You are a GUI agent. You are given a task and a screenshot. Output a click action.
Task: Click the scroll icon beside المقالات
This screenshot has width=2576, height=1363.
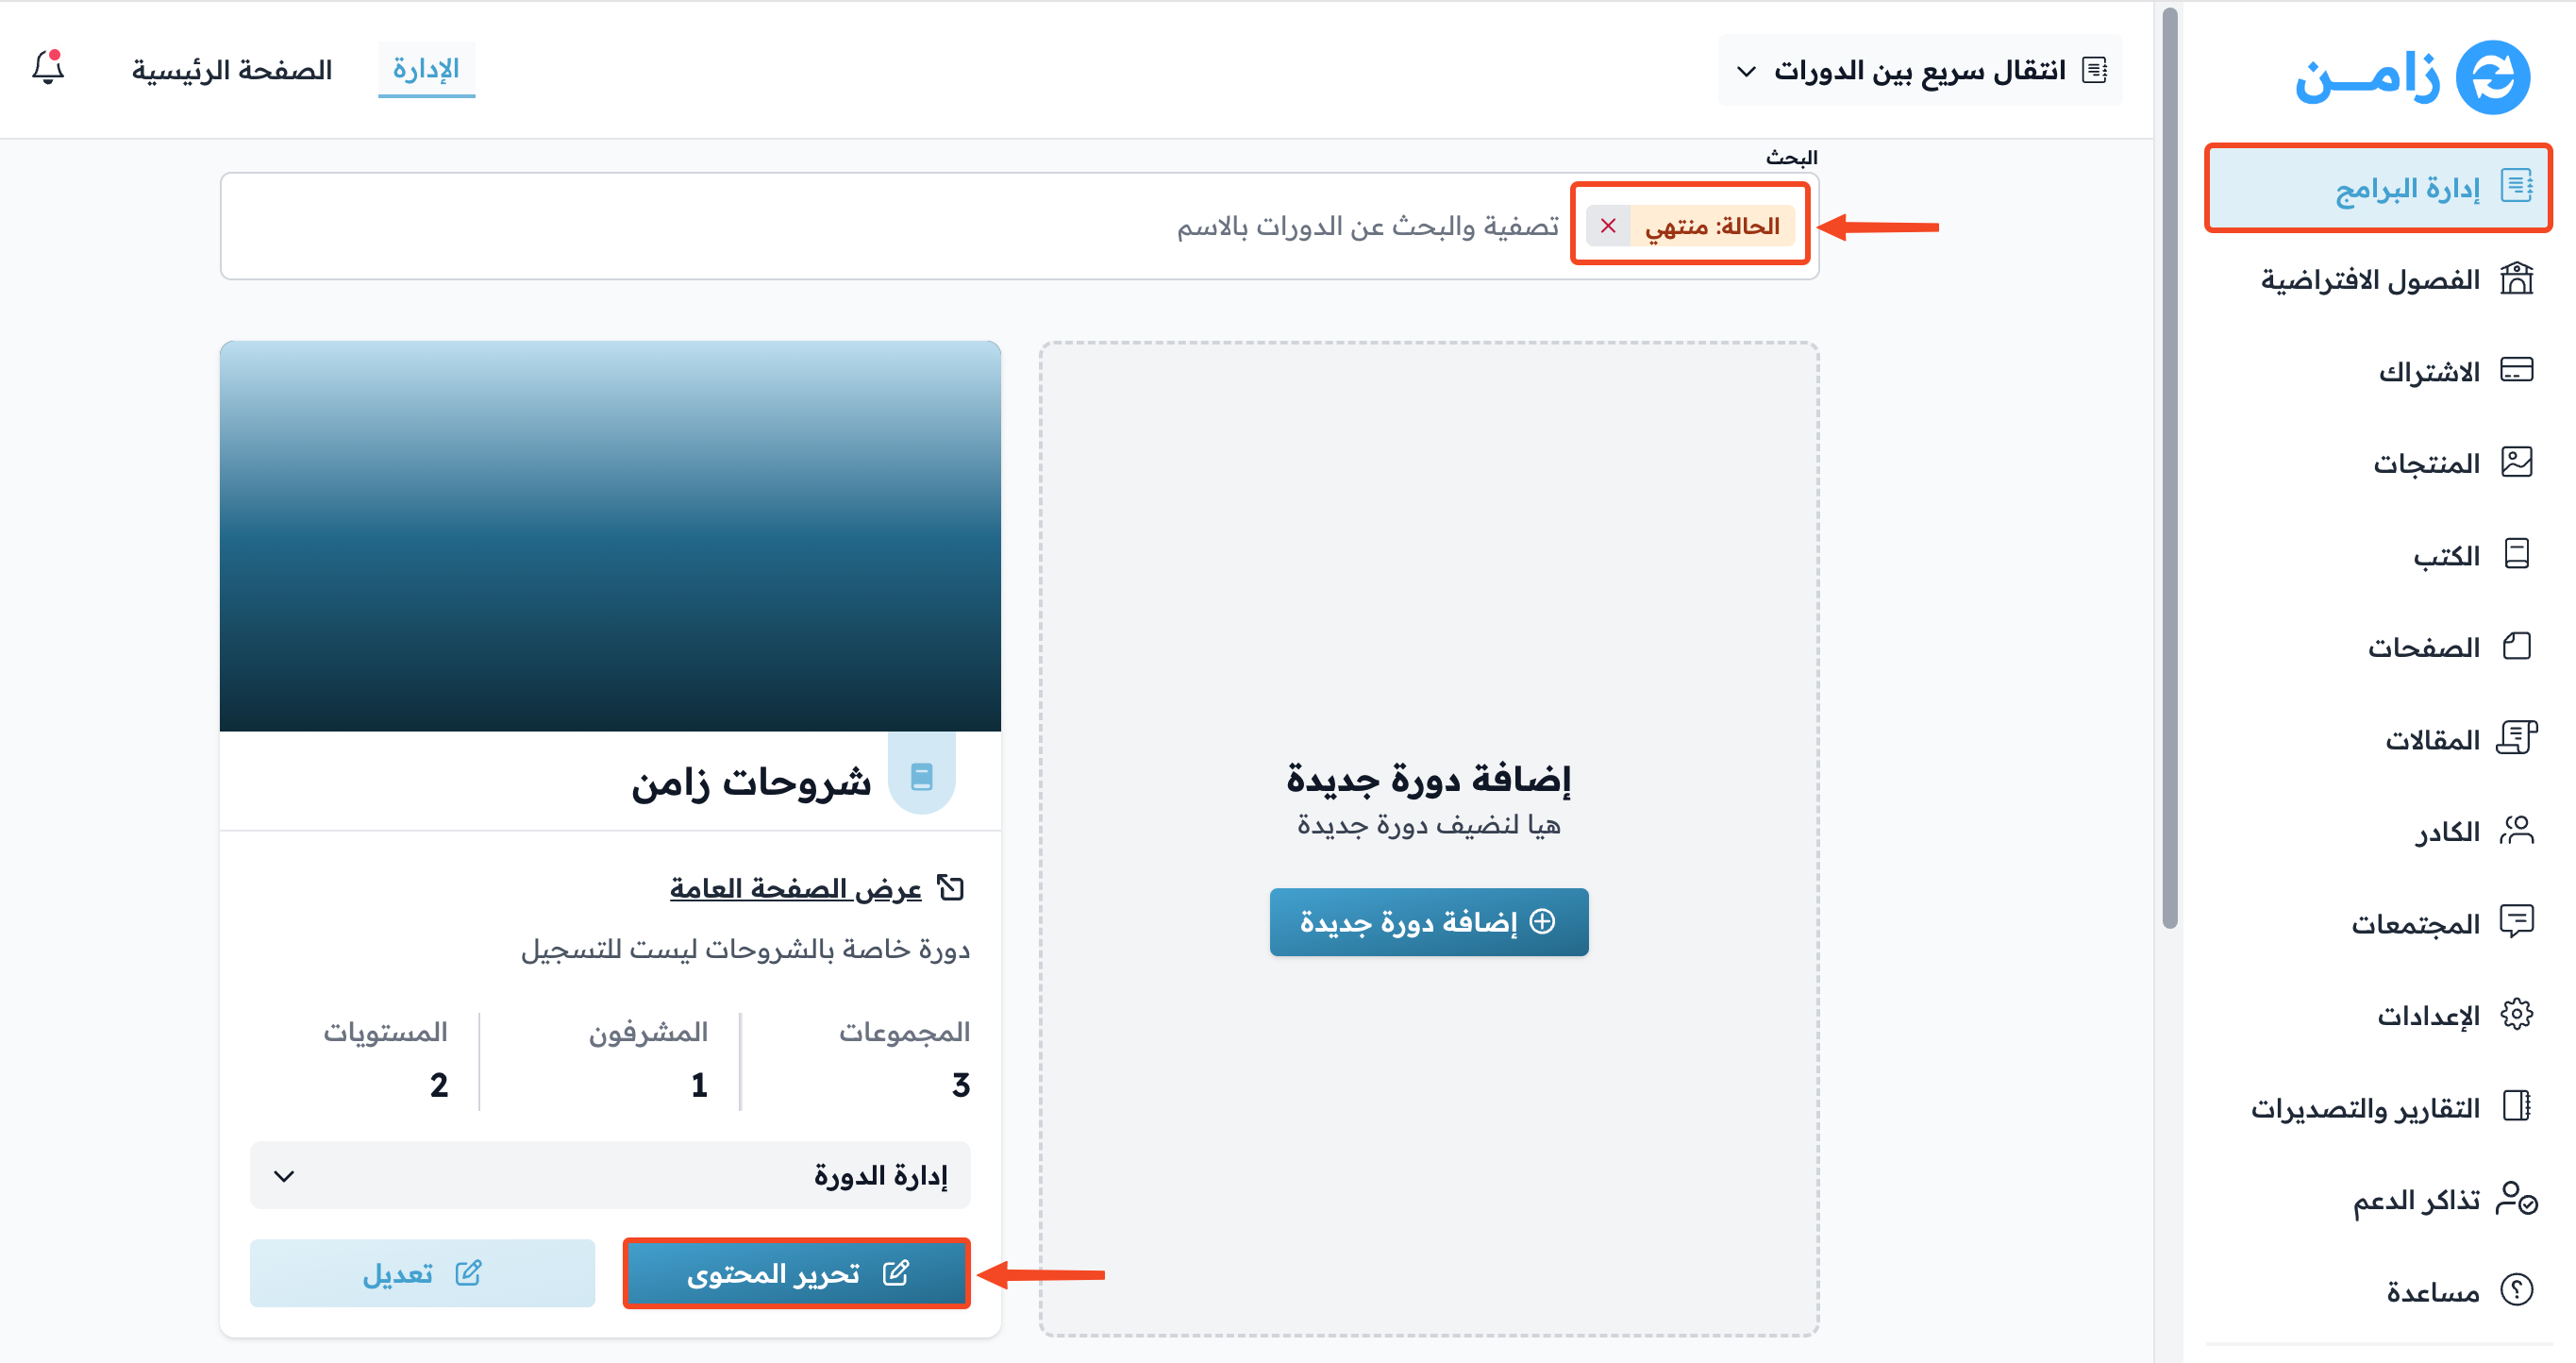(x=2516, y=738)
